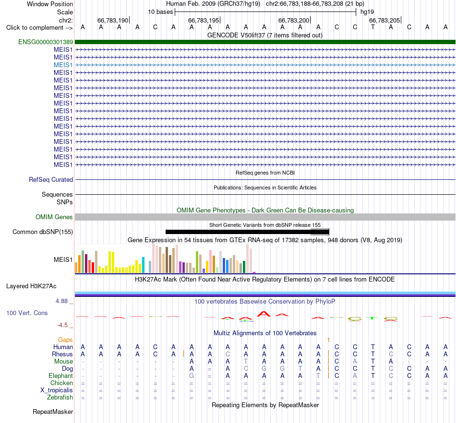The image size is (456, 423).
Task: Click the cyan bar in the GTEx expression chart
Action: pyautogui.click(x=143, y=265)
